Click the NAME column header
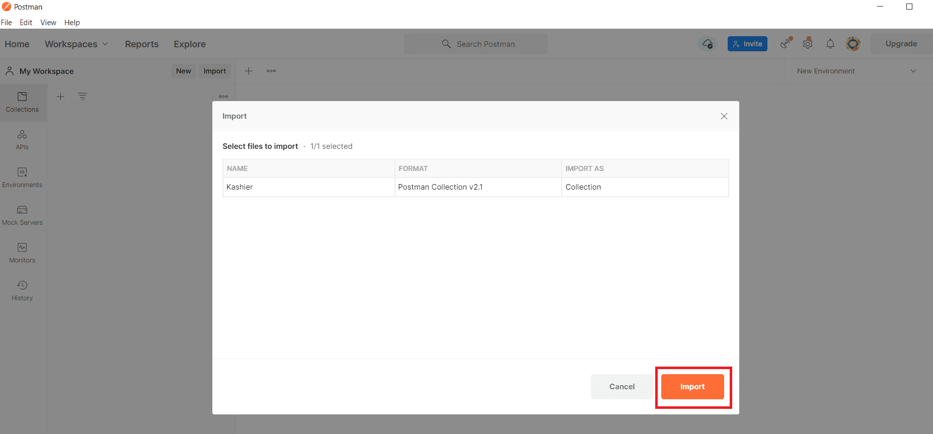The width and height of the screenshot is (933, 434). 308,168
